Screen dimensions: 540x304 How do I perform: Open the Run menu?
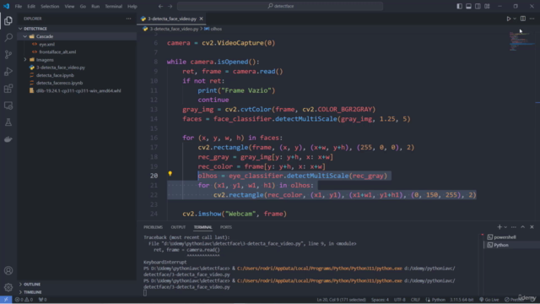[95, 6]
